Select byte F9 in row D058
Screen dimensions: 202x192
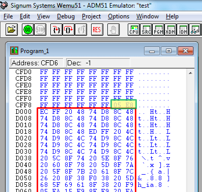click(x=129, y=185)
